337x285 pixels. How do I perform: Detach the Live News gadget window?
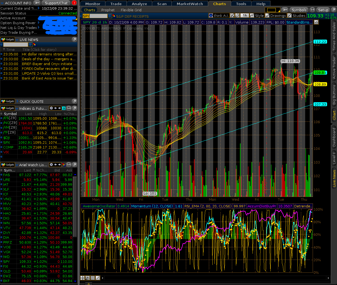point(74,39)
